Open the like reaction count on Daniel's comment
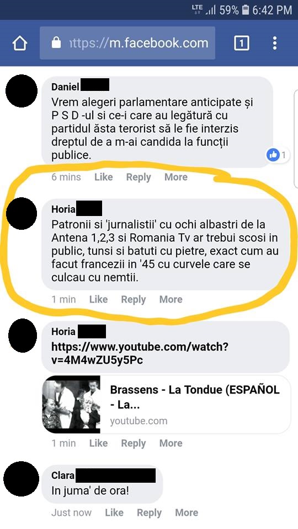 point(278,155)
